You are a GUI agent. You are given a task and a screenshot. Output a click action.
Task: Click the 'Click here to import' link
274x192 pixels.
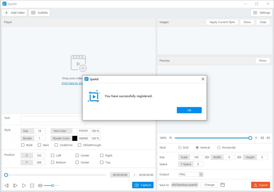(72, 83)
